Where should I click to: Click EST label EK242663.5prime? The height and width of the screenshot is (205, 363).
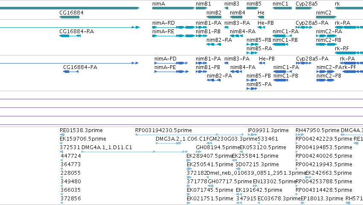coord(328,173)
